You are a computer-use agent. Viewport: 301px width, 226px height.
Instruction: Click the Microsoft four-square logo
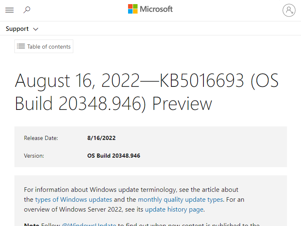[x=133, y=9]
